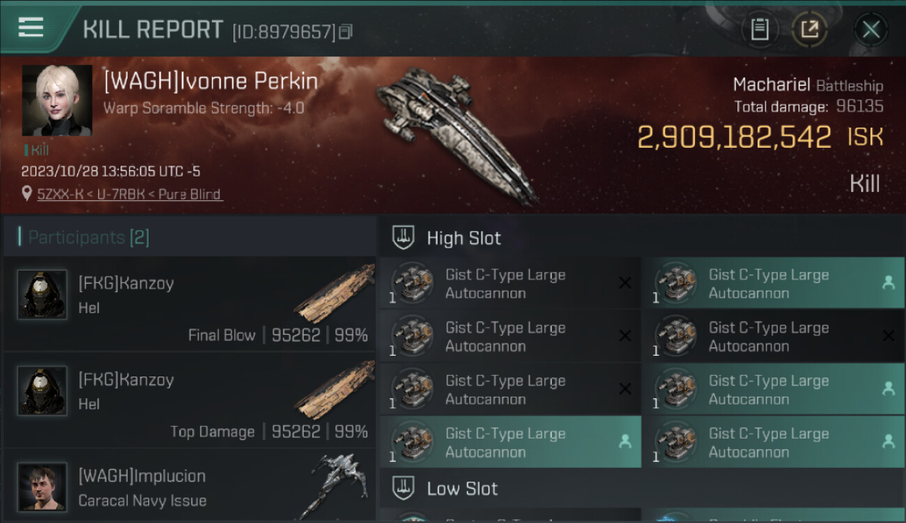The height and width of the screenshot is (523, 906).
Task: Copy the kill report ID
Action: coord(346,31)
